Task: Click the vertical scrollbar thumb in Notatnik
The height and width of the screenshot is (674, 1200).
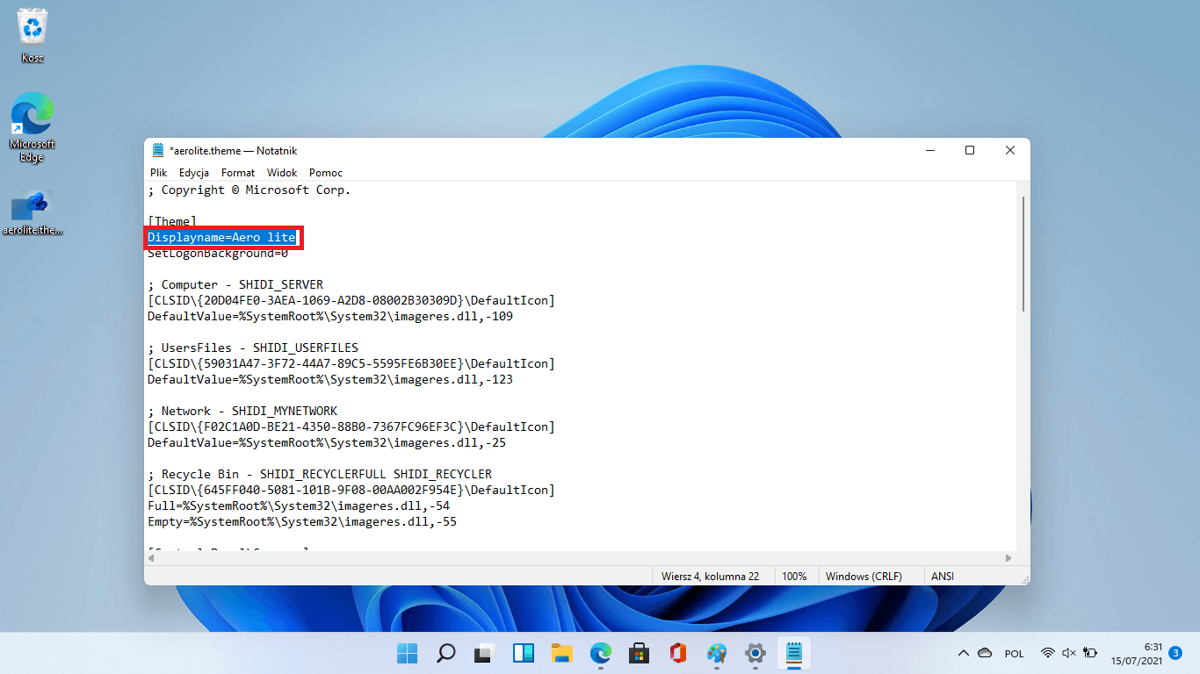Action: click(x=1023, y=253)
